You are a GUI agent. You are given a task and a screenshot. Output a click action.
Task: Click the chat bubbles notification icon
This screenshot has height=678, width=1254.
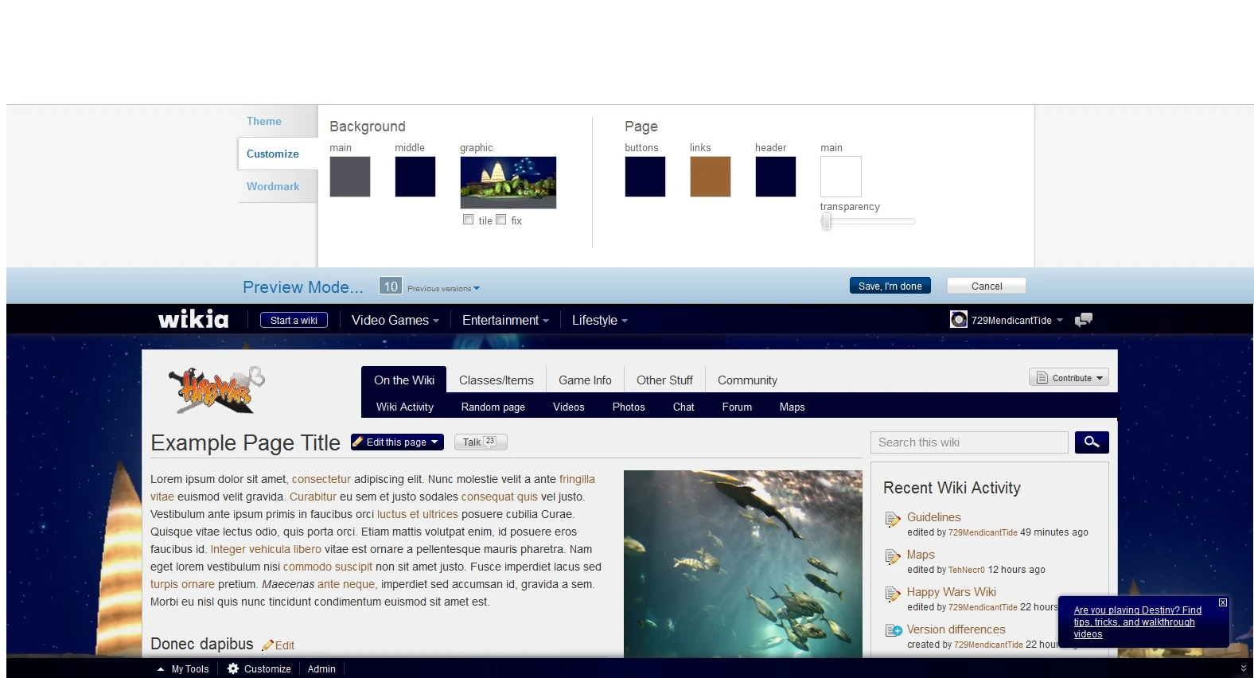click(1083, 320)
